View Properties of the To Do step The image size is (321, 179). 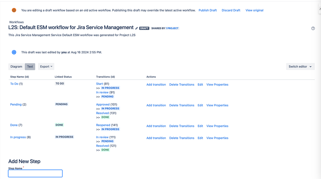point(217,85)
